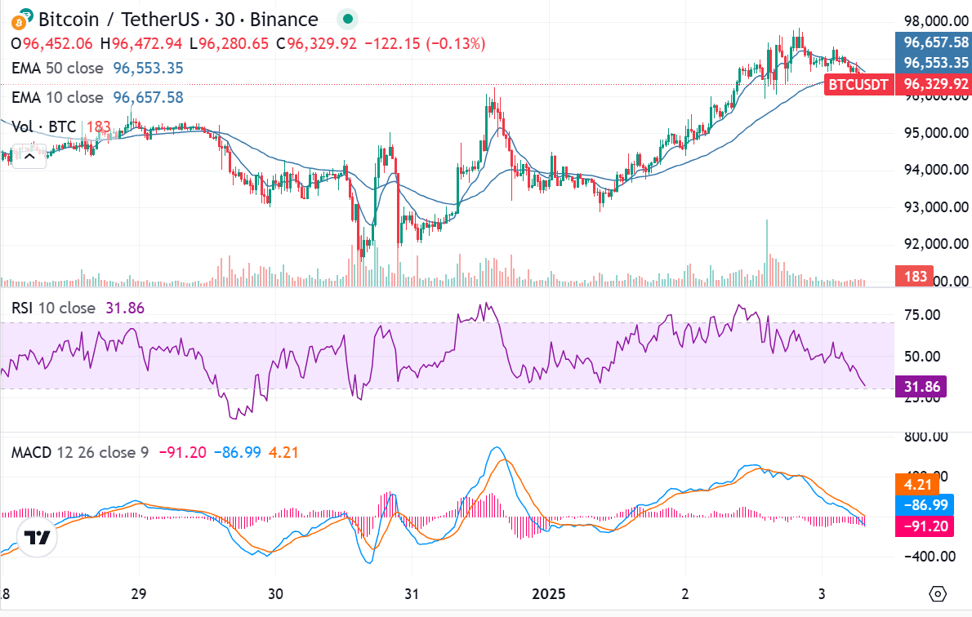Click purple 31.86 label on the RSI scale
This screenshot has height=617, width=972.
tap(921, 387)
